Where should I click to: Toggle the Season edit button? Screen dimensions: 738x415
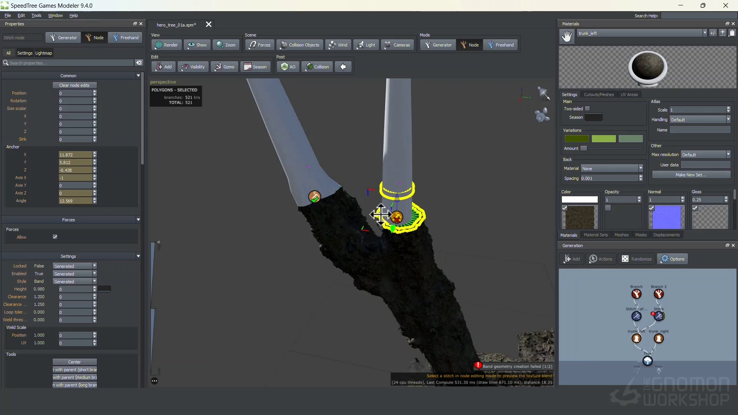coord(255,67)
